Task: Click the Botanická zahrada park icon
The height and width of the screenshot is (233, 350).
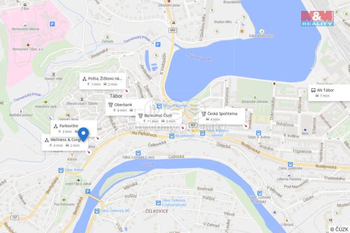Action: click(254, 98)
